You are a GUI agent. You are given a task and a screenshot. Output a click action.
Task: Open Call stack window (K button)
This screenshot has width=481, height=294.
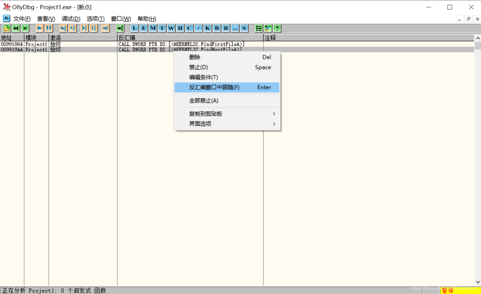coord(208,28)
